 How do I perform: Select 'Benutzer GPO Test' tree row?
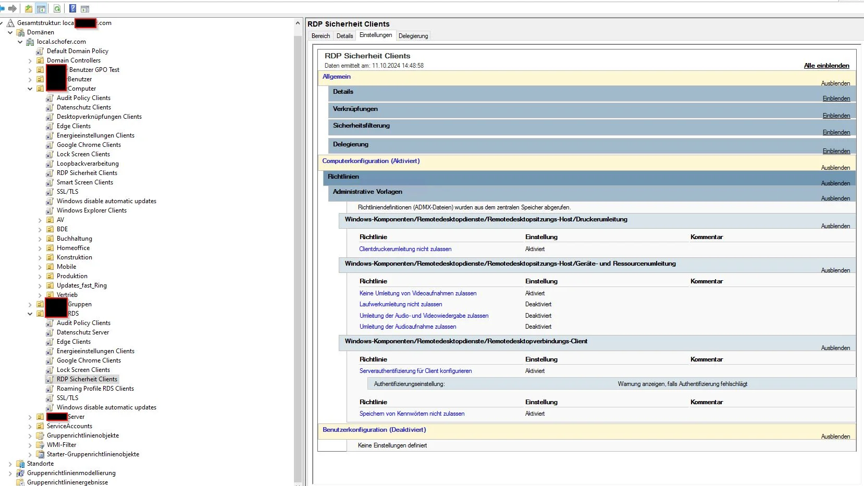[x=94, y=70]
